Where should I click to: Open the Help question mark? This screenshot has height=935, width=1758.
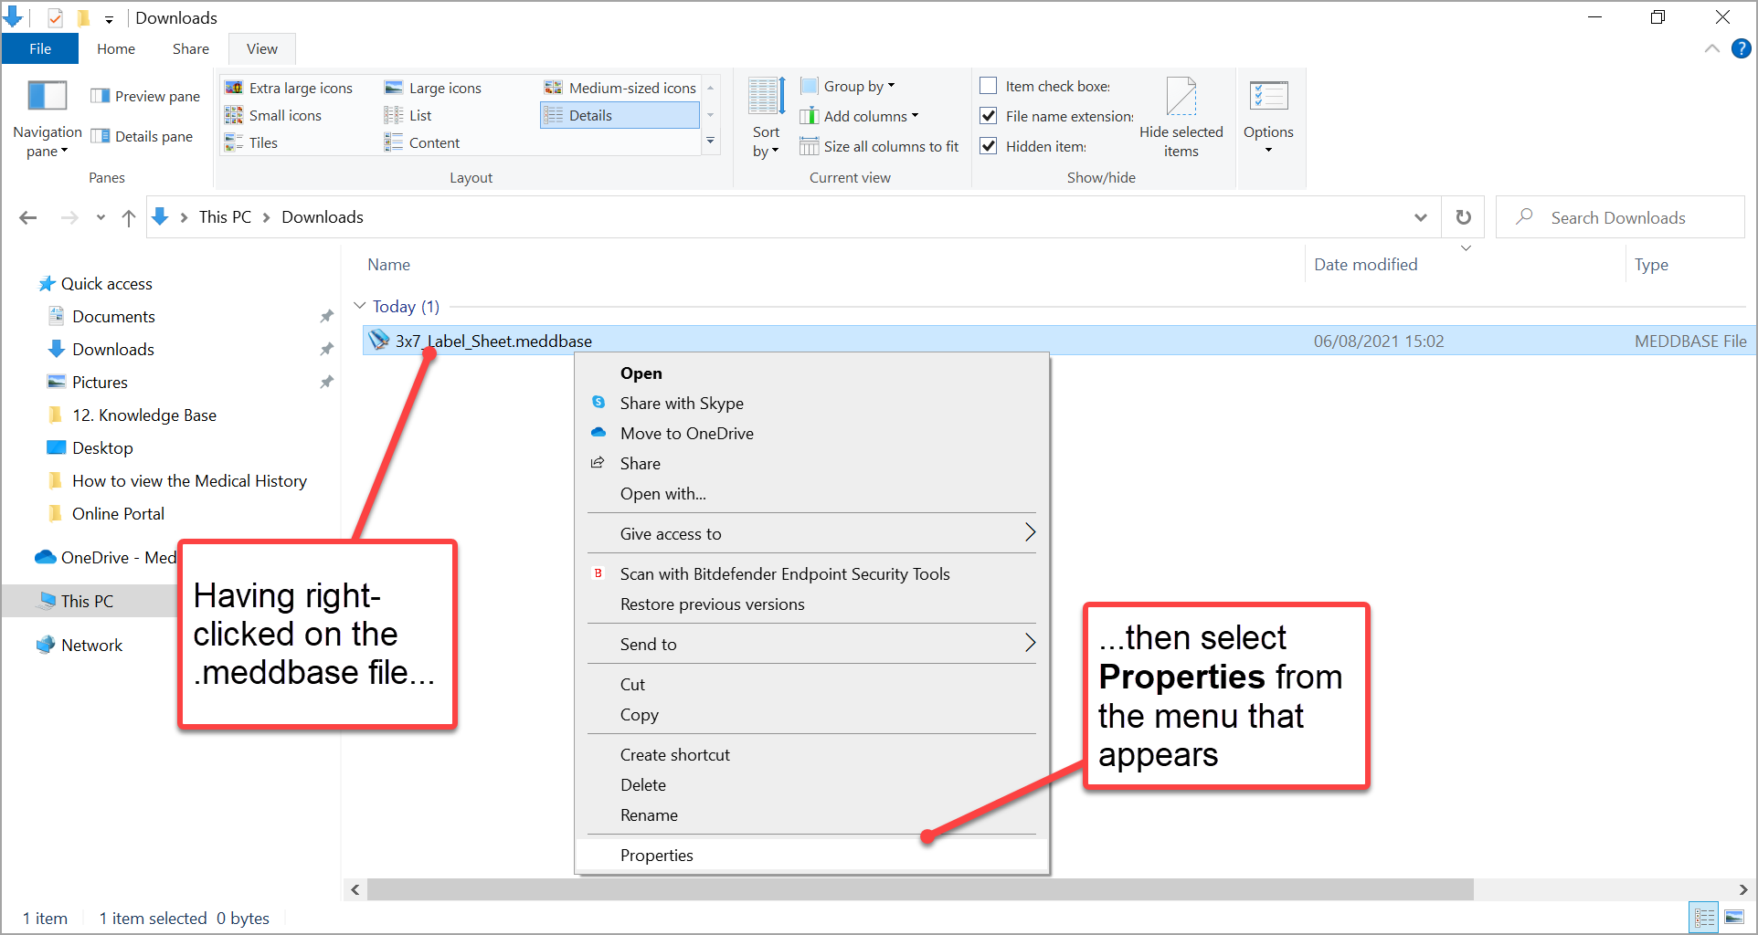point(1742,49)
